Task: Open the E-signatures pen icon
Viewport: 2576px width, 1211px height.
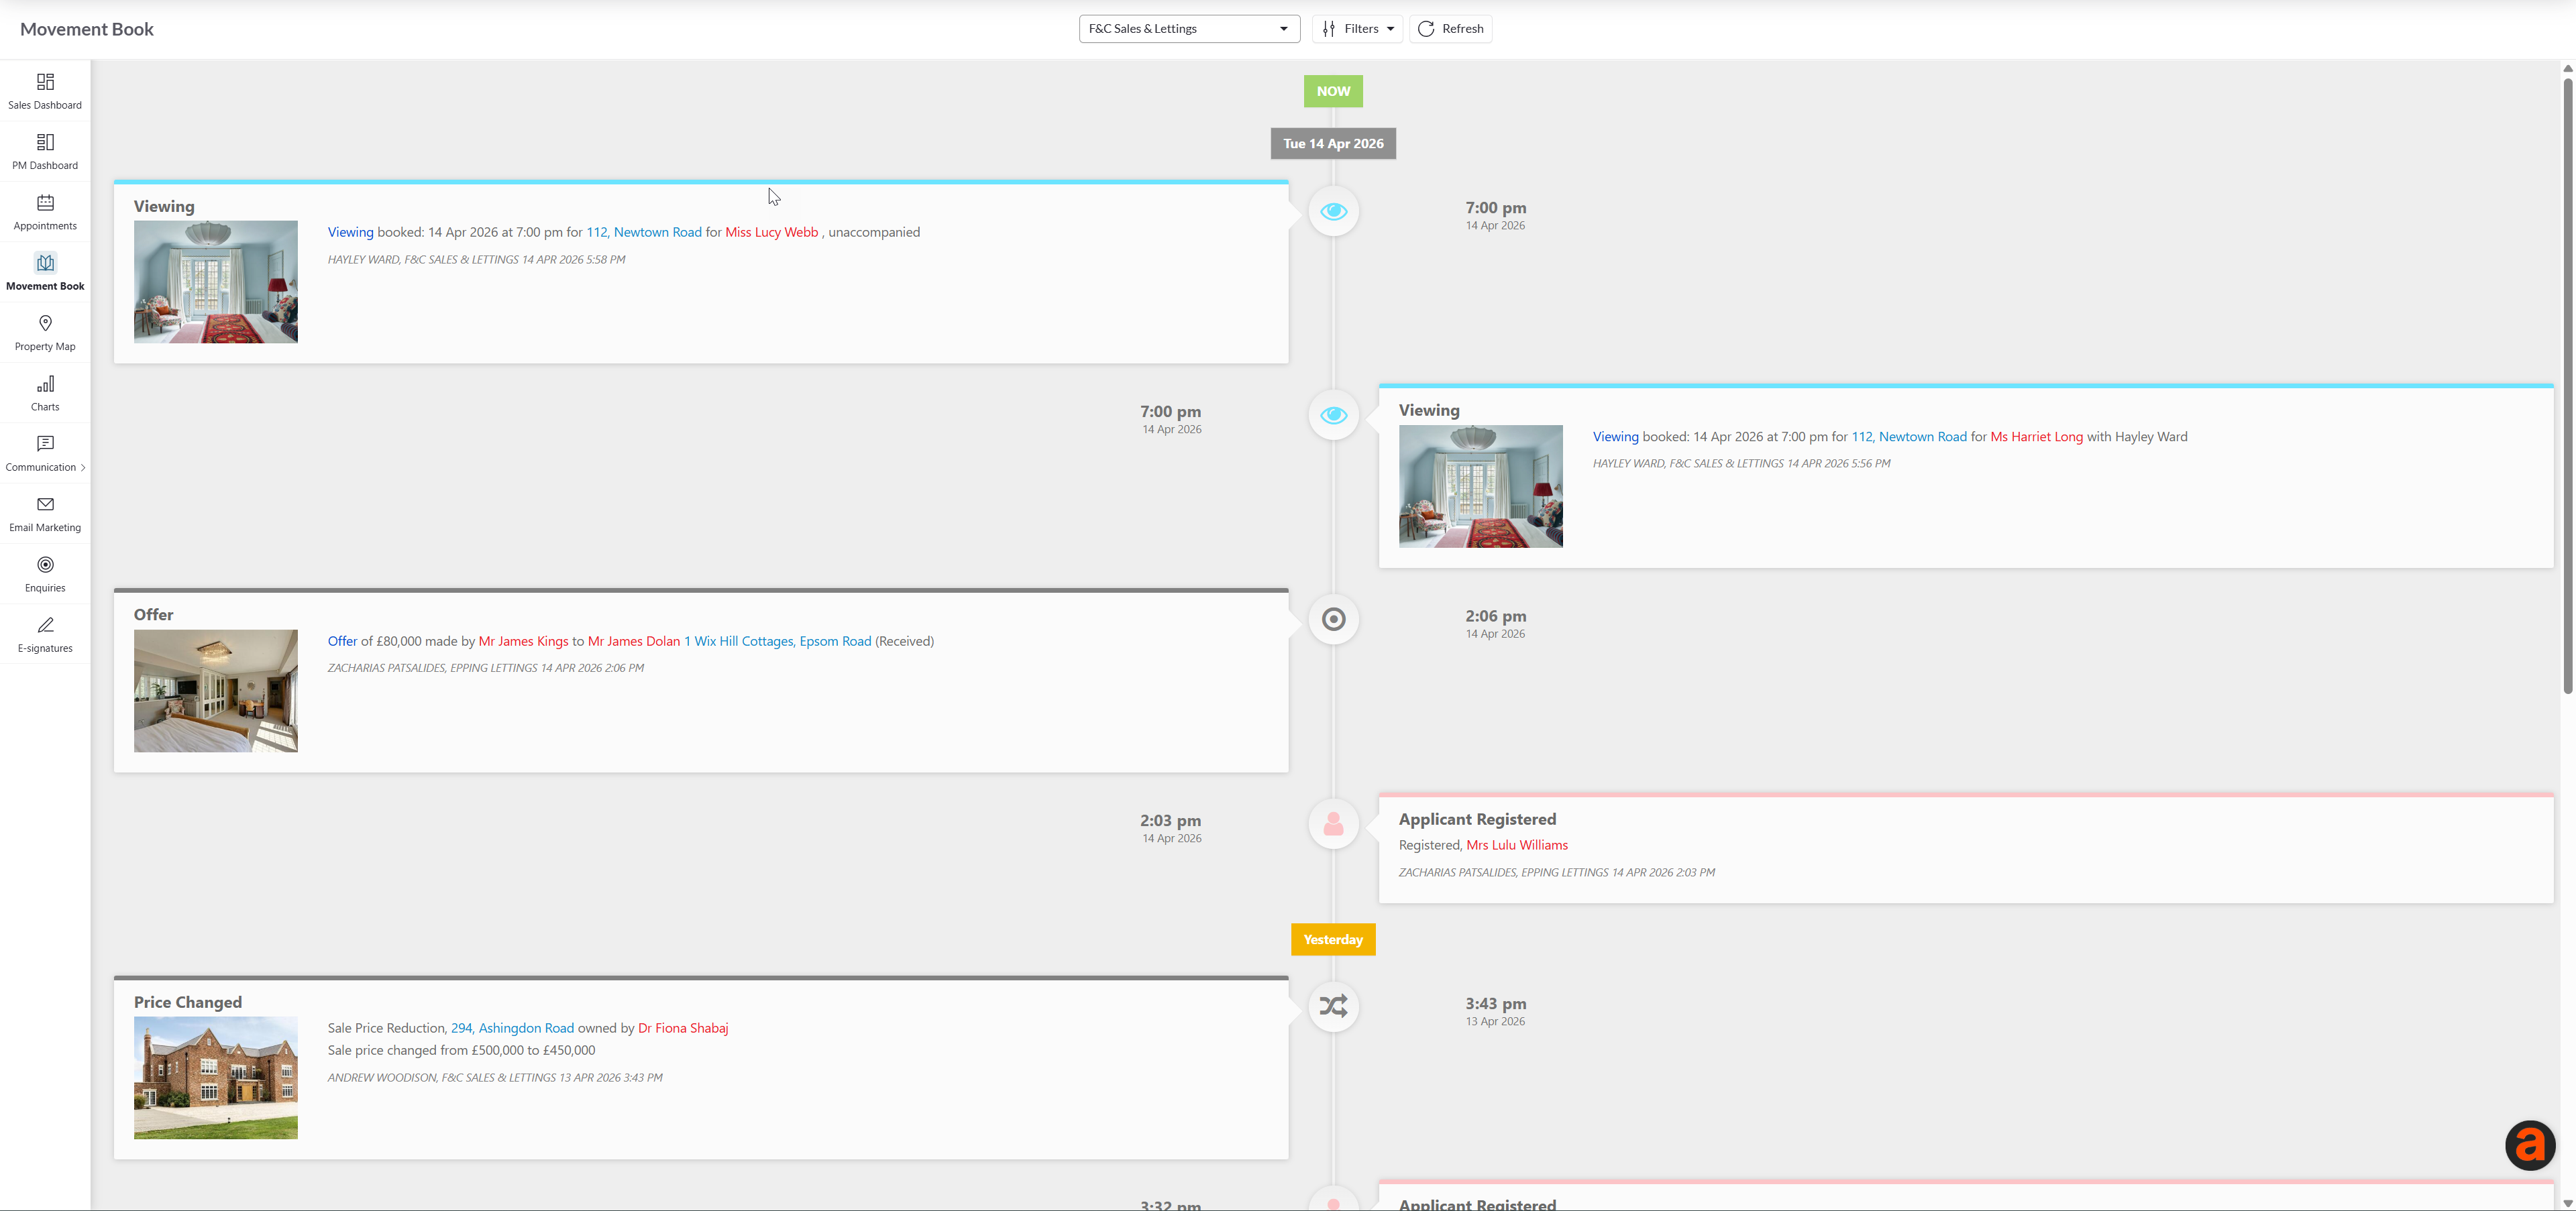Action: [45, 626]
